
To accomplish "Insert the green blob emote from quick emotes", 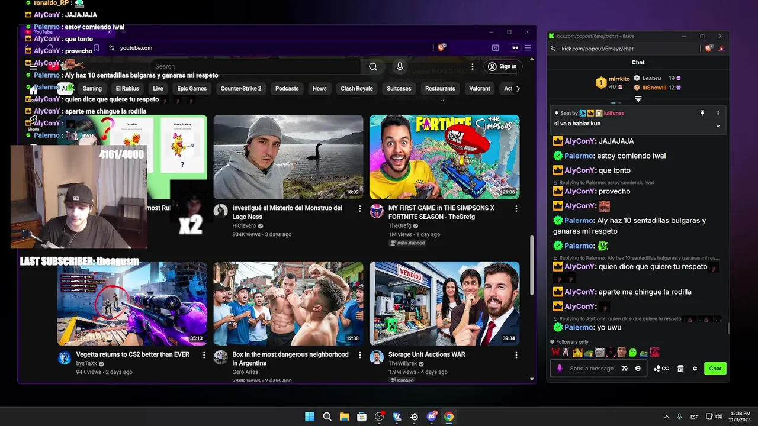I will tap(632, 353).
